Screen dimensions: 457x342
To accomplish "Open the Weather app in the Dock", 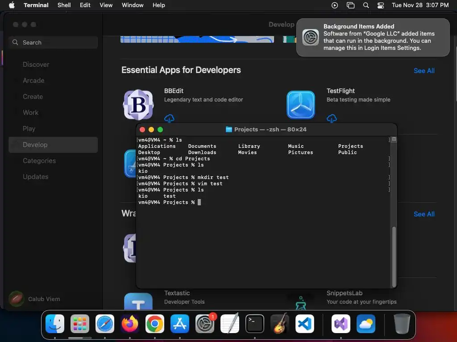I will click(366, 324).
